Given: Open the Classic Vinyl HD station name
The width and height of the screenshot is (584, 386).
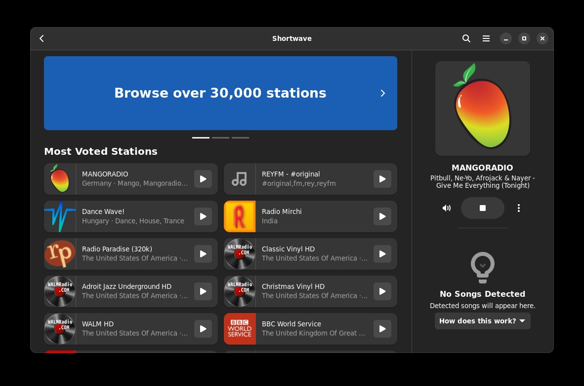Looking at the screenshot, I should tap(288, 249).
